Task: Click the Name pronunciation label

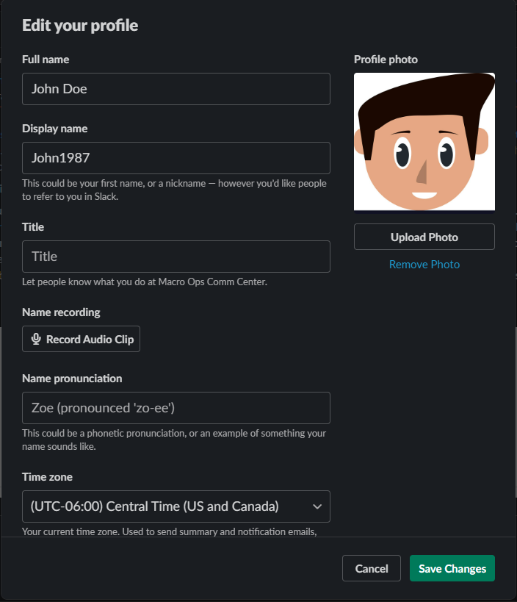Action: pyautogui.click(x=72, y=379)
